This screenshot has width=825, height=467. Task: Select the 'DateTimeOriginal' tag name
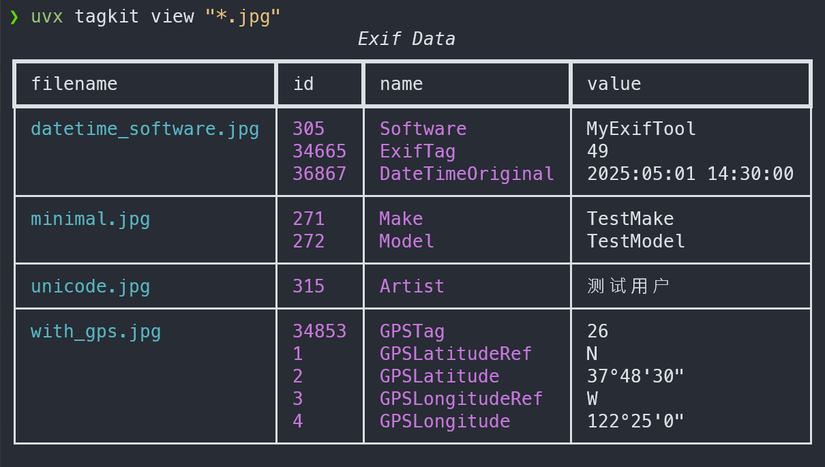point(466,174)
